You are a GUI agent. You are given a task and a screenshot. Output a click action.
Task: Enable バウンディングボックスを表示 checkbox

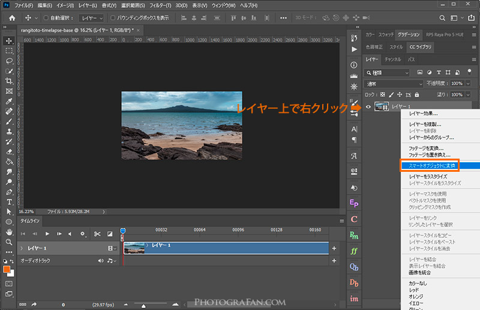(x=113, y=18)
